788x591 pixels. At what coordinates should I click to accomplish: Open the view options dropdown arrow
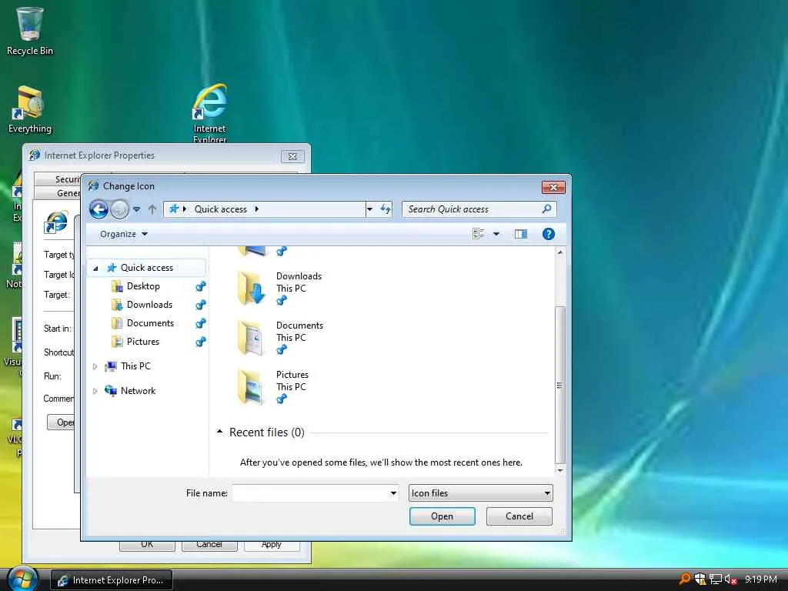(496, 234)
